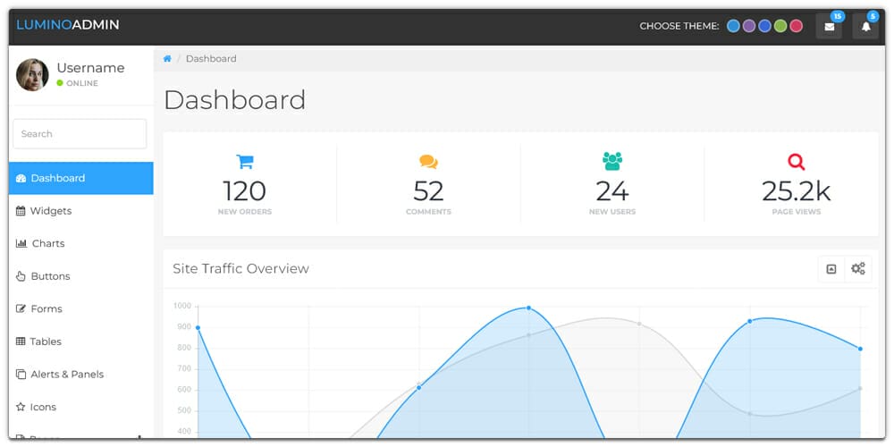894x447 pixels.
Task: Click the Site Traffic Overview title
Action: tap(240, 268)
